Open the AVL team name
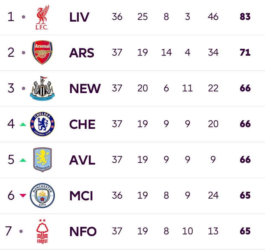 click(82, 160)
